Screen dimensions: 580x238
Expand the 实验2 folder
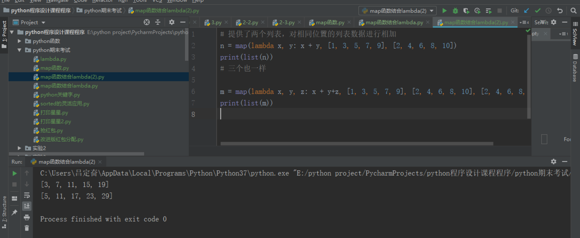tap(20, 148)
